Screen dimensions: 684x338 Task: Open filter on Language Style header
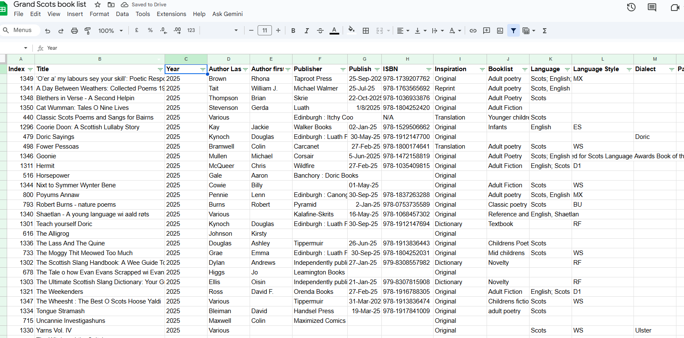(x=629, y=69)
